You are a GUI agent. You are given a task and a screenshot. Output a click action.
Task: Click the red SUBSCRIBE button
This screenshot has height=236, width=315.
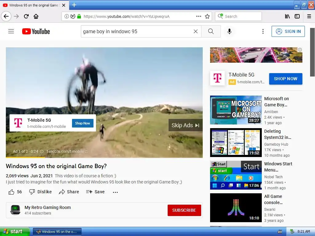[184, 210]
